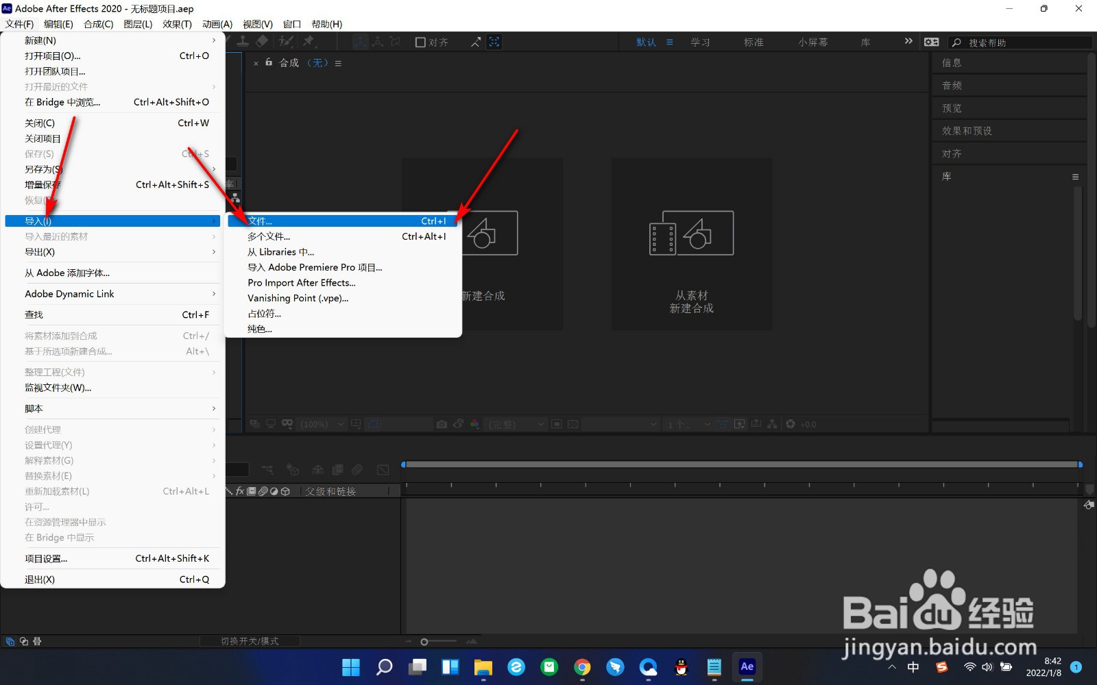Open the 默认 workspace menu icon

coord(670,42)
